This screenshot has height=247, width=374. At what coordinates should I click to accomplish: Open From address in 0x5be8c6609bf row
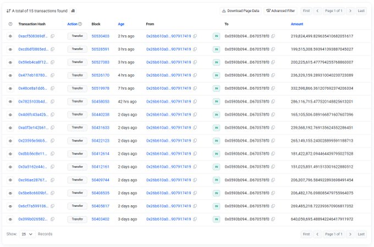(169, 193)
